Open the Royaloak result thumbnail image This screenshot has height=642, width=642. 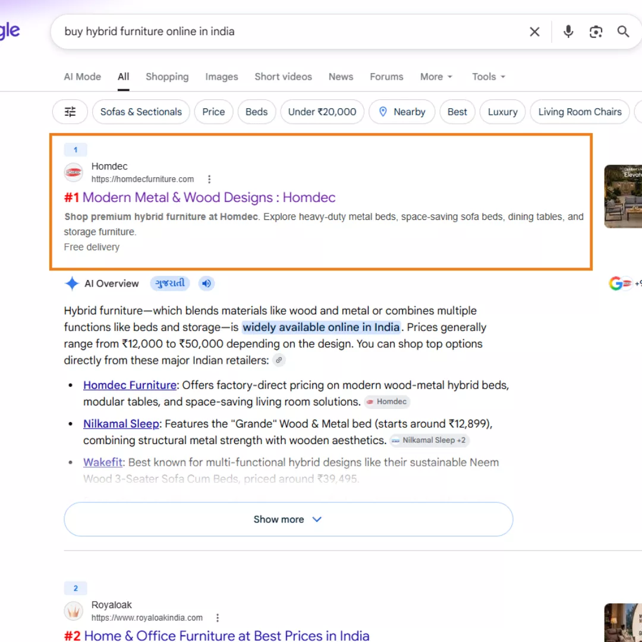pos(623,622)
